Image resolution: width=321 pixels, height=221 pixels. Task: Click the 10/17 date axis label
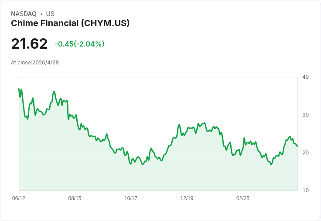tap(131, 198)
